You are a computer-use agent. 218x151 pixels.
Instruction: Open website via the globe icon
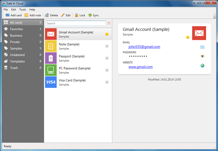pyautogui.click(x=202, y=65)
